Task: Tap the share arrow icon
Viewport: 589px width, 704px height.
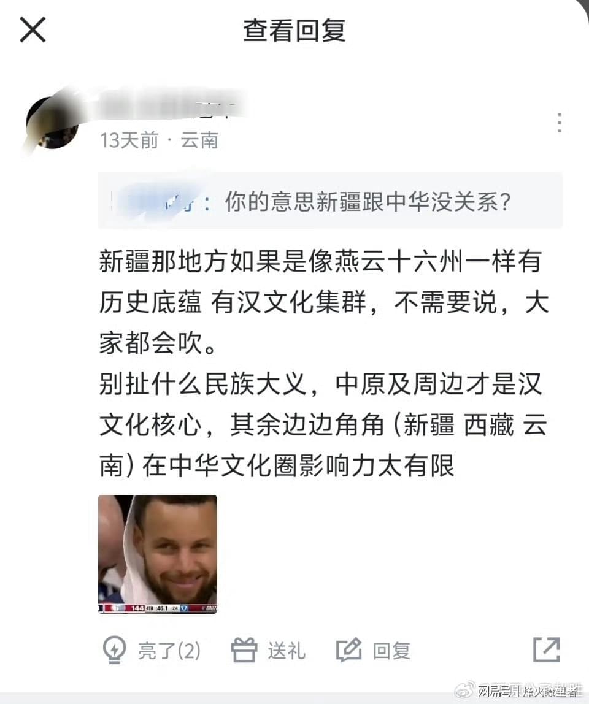Action: (546, 649)
